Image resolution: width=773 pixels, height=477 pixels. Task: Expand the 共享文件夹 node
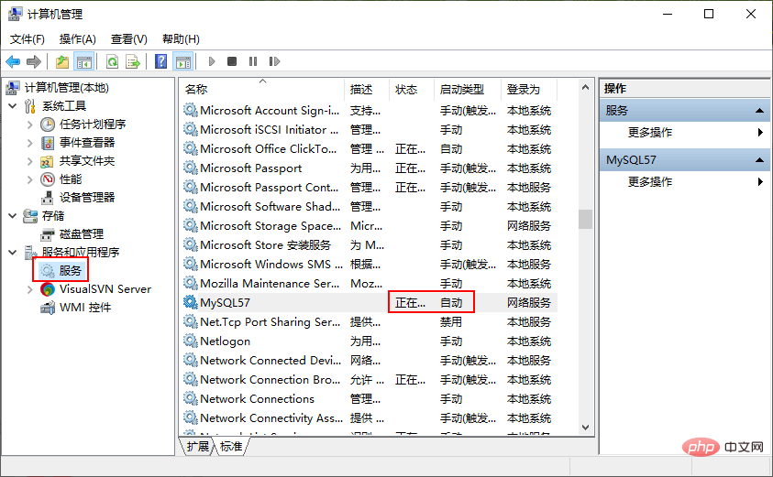tap(30, 161)
